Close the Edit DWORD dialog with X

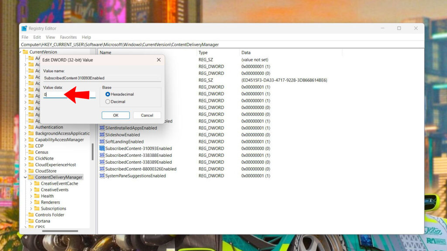pyautogui.click(x=159, y=60)
